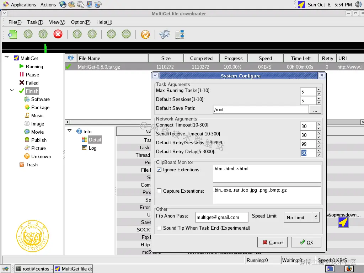Open Trash in the sidebar

[x=32, y=165]
